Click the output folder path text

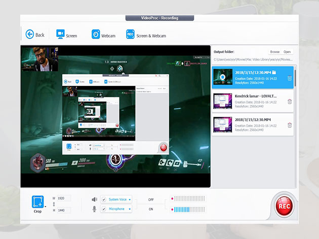253,60
